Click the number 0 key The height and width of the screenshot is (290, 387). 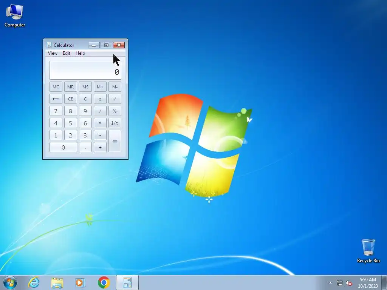63,147
